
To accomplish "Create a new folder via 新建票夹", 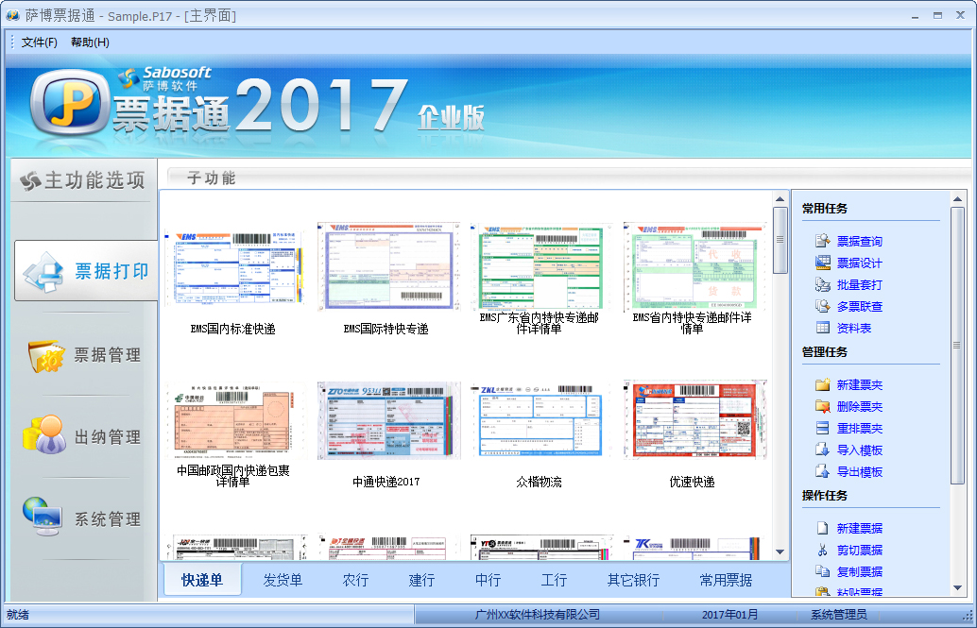I will (861, 384).
